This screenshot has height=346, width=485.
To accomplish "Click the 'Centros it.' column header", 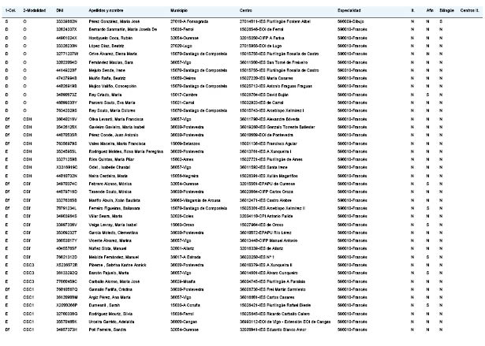I will (469, 10).
